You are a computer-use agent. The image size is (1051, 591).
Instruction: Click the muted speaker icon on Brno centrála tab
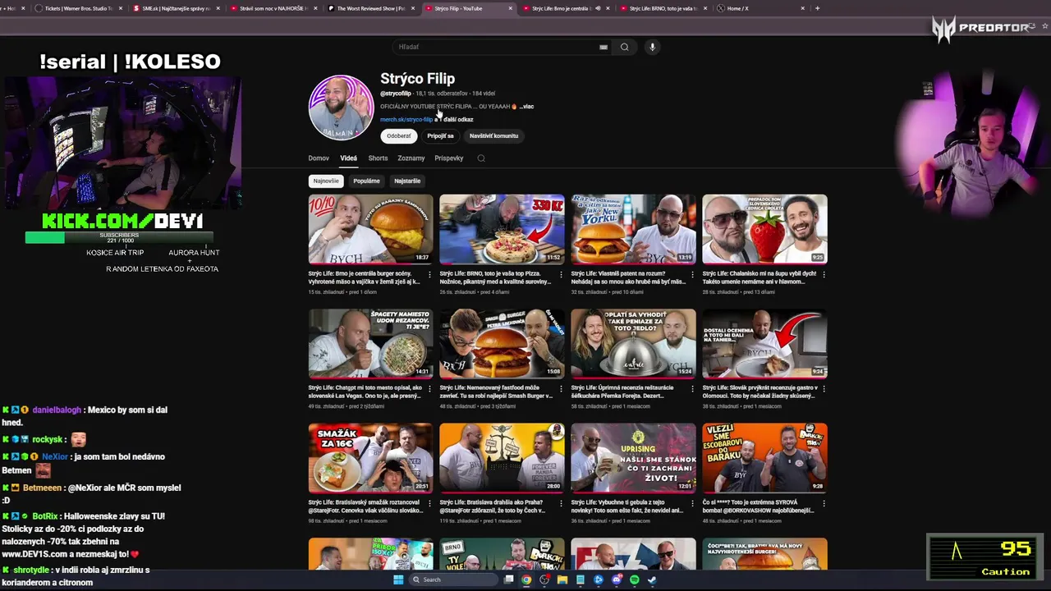click(x=598, y=8)
